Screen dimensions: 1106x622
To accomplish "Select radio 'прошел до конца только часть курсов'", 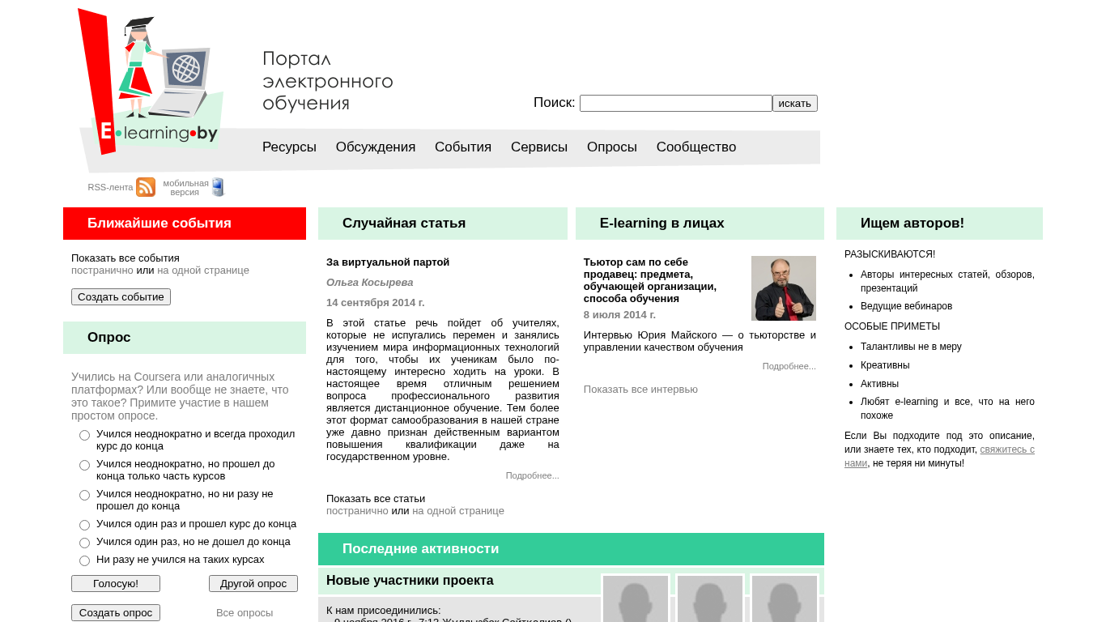I will coord(84,466).
